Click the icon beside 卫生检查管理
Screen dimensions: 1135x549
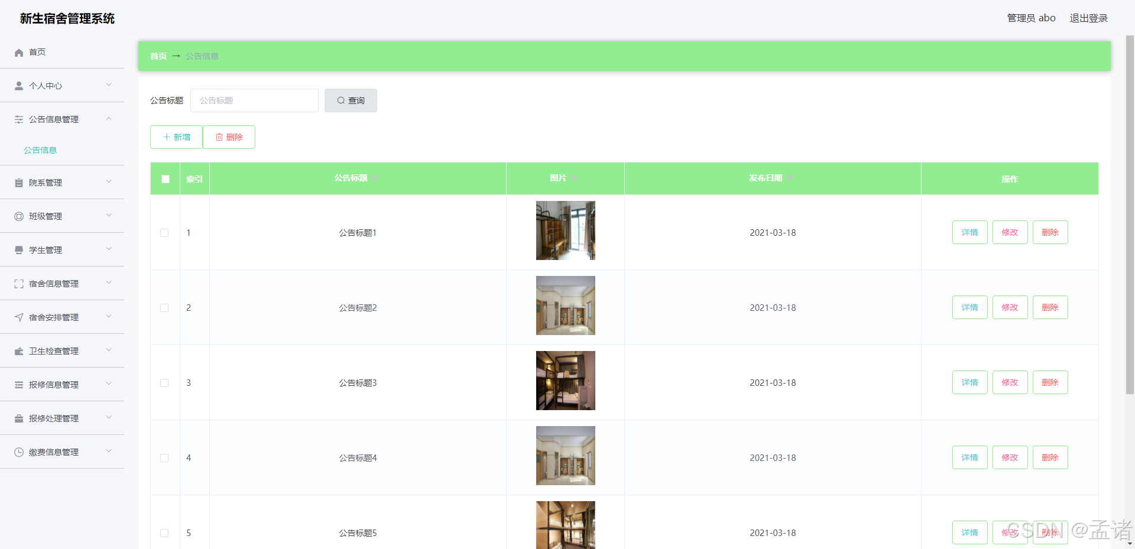[19, 352]
